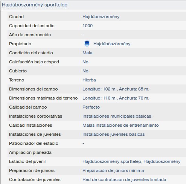The height and width of the screenshot is (184, 186).
Task: Select Red de contratación de juveniles limitada
Action: [x=124, y=179]
